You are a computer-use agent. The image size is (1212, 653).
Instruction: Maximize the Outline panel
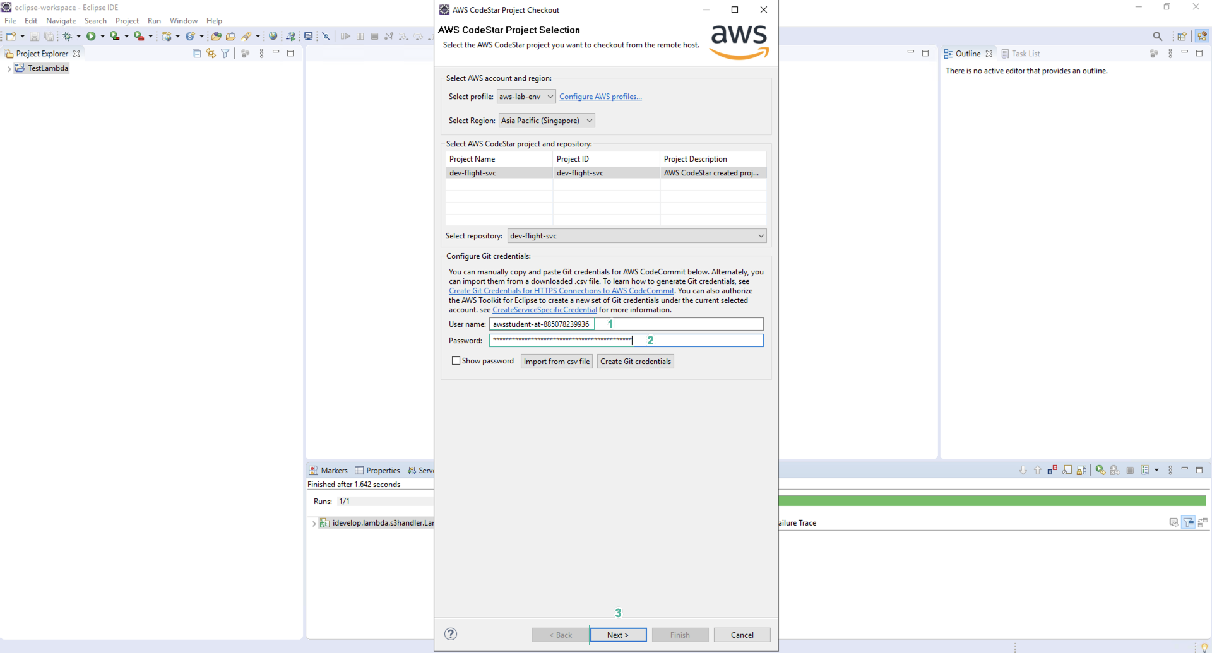point(1199,54)
